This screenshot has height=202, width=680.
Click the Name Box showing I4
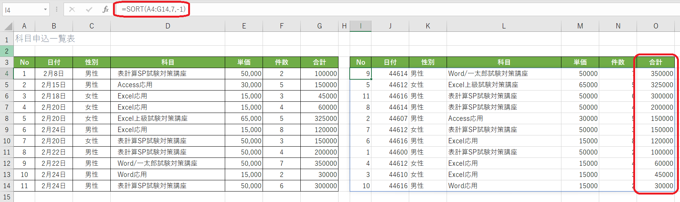coord(22,10)
